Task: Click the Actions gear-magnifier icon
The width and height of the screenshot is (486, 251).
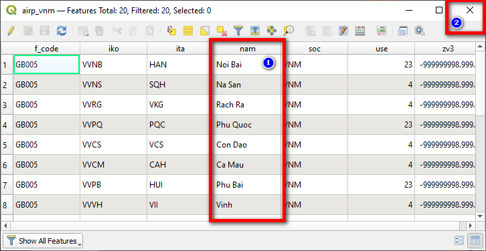Action: [x=419, y=31]
